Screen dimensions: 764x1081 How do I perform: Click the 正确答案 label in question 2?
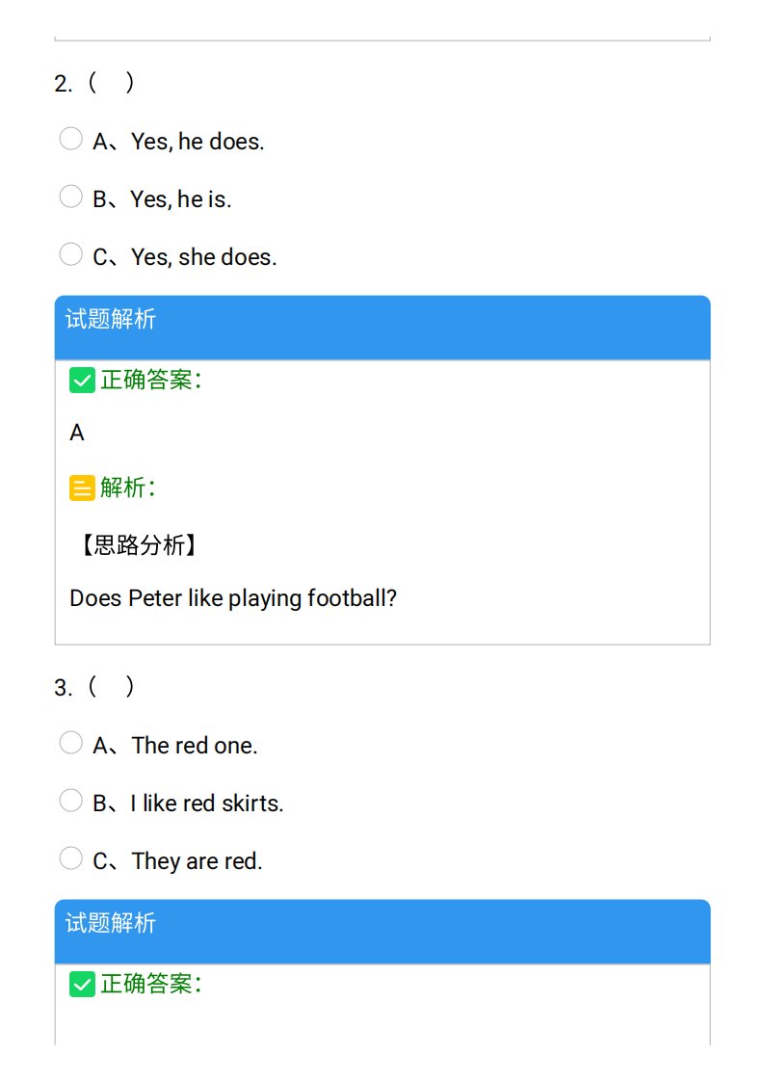[151, 380]
